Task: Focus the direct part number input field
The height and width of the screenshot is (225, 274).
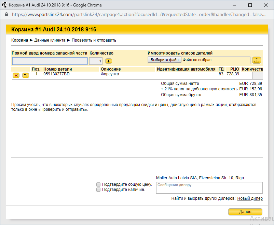Action: point(50,61)
